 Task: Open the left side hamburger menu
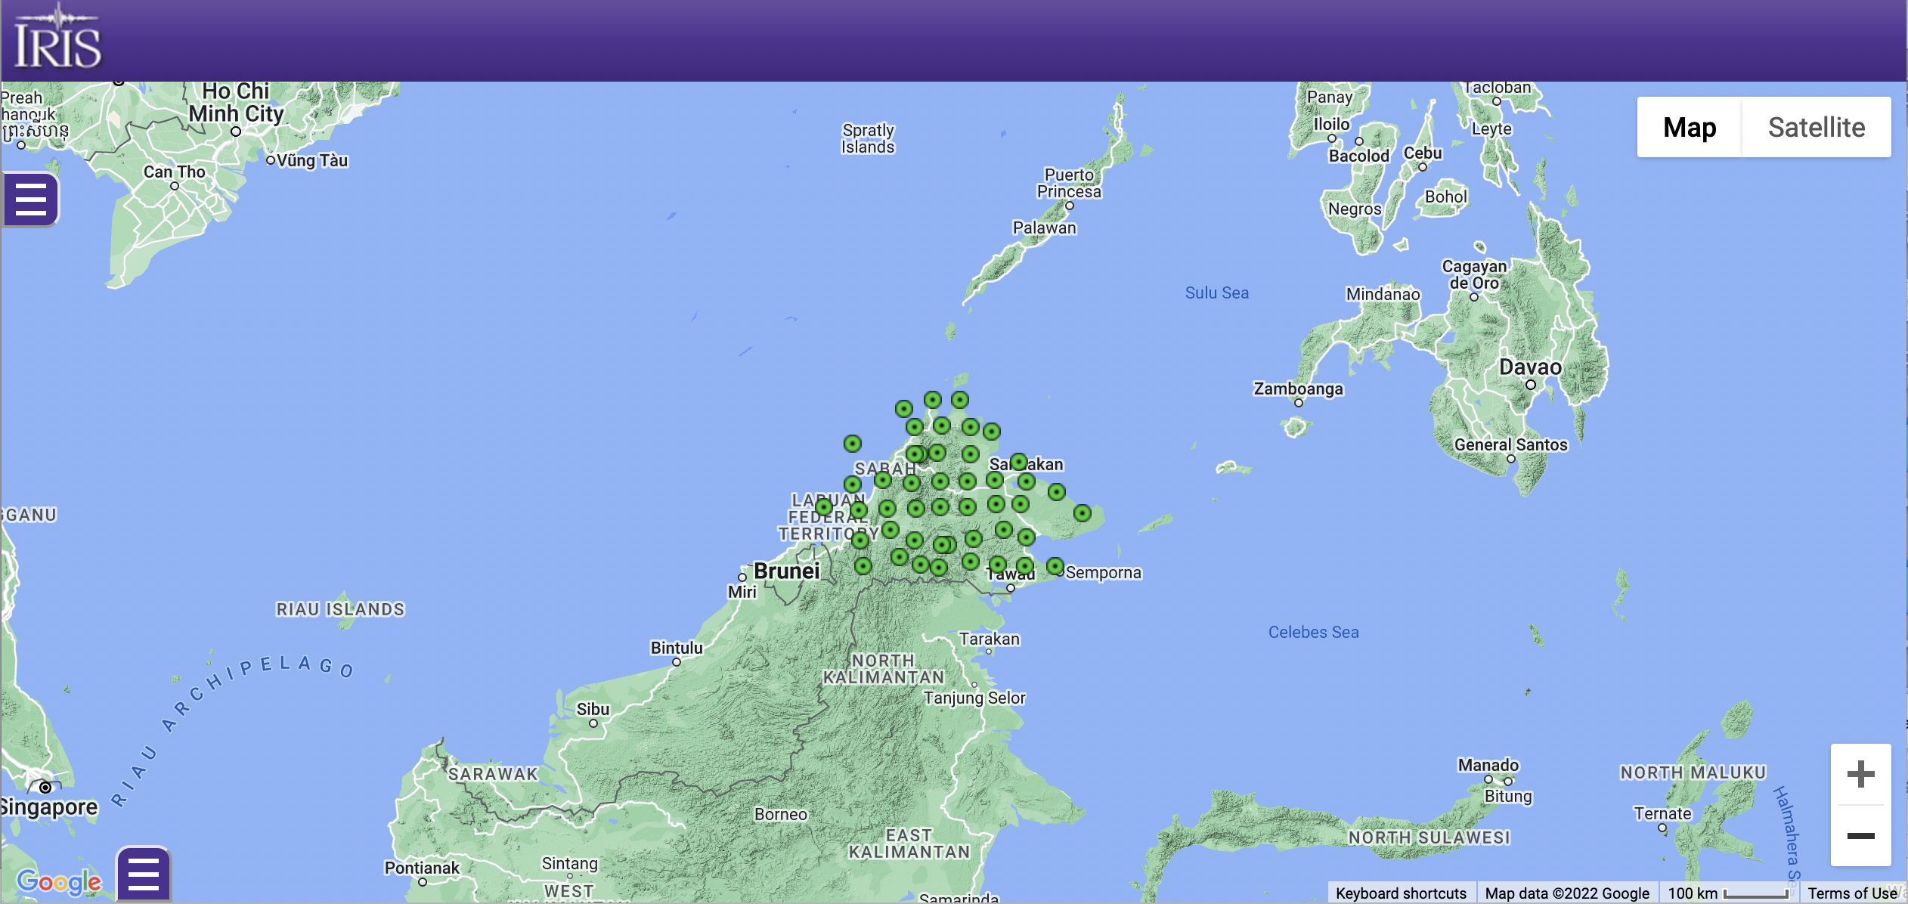(x=30, y=200)
